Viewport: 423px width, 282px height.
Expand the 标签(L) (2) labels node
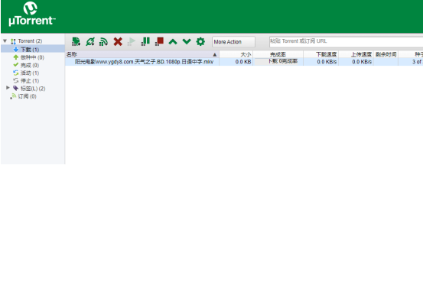(x=8, y=88)
